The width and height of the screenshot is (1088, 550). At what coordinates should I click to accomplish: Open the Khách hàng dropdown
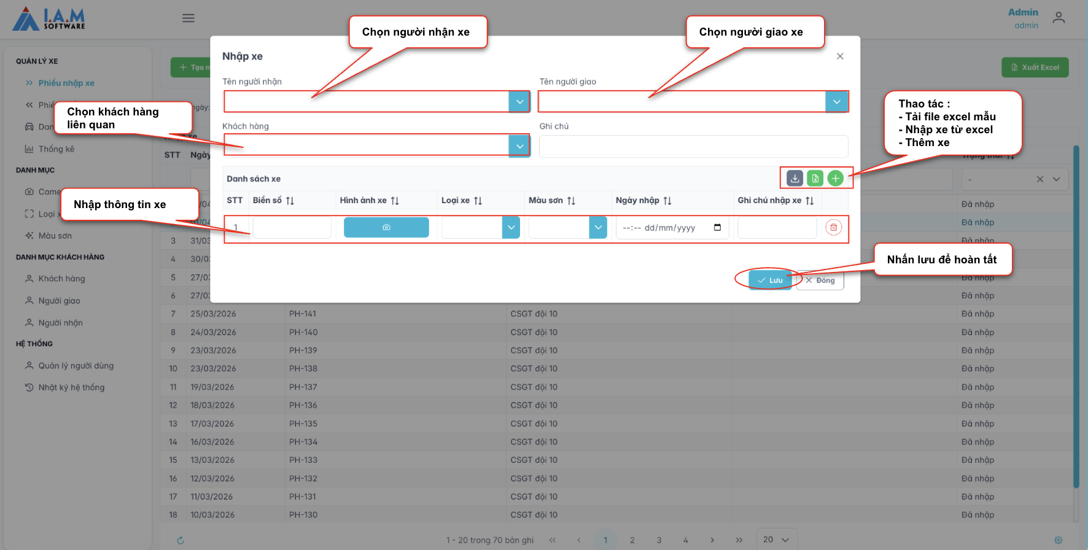pos(519,146)
